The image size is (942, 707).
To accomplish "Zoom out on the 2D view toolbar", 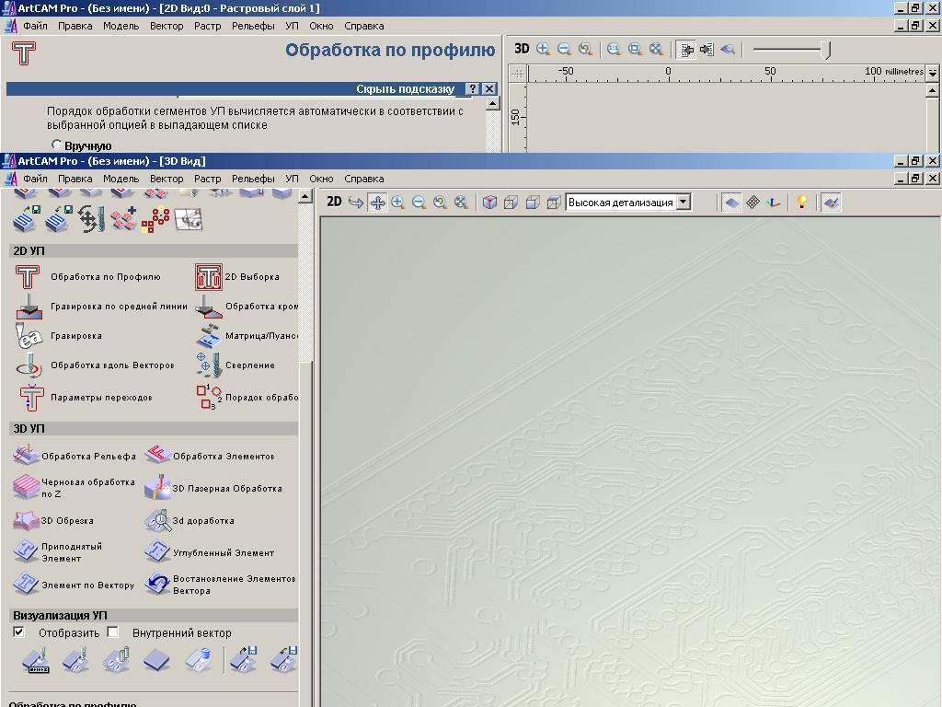I will click(564, 50).
